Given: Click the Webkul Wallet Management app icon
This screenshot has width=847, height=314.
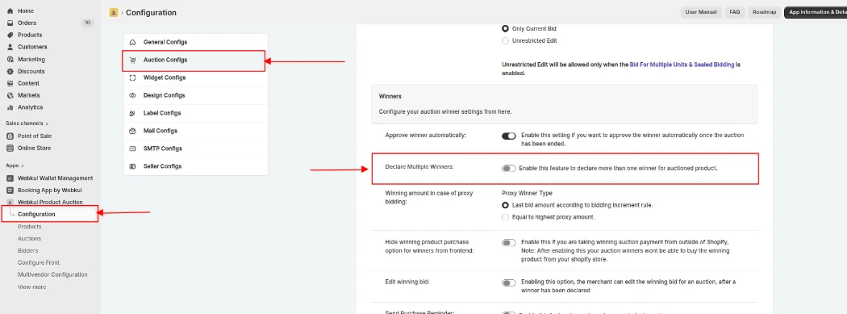Looking at the screenshot, I should tap(10, 178).
